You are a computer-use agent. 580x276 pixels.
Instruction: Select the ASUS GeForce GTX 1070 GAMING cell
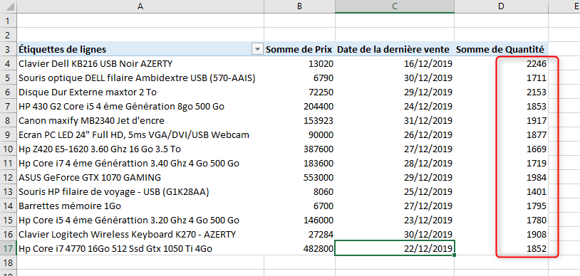tap(140, 177)
